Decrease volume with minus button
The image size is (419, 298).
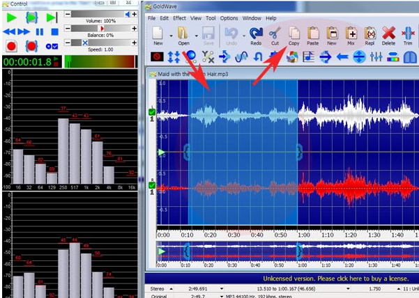[68, 14]
